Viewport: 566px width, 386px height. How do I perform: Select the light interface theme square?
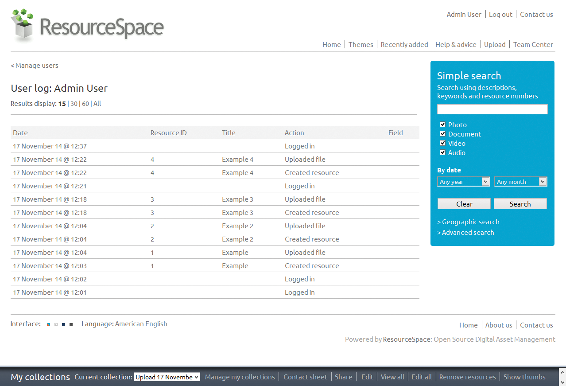(x=56, y=324)
